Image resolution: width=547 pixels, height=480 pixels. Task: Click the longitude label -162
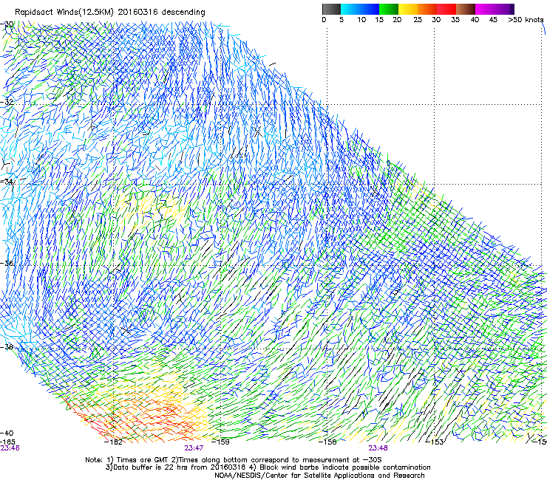(114, 442)
